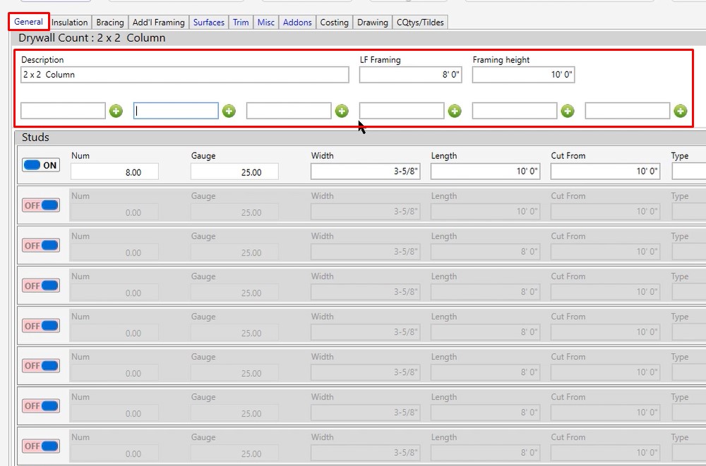Screen dimensions: 706x466
Task: Click the third green plus icon in the row
Action: 342,111
